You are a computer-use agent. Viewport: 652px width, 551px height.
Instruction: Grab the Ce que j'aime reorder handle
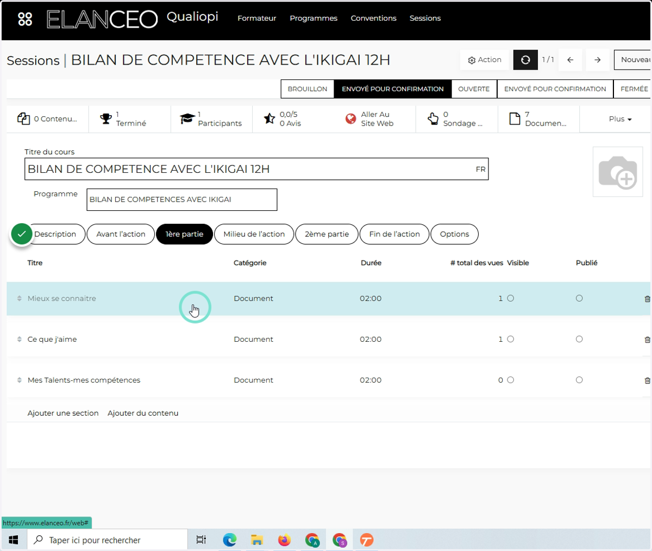click(20, 339)
